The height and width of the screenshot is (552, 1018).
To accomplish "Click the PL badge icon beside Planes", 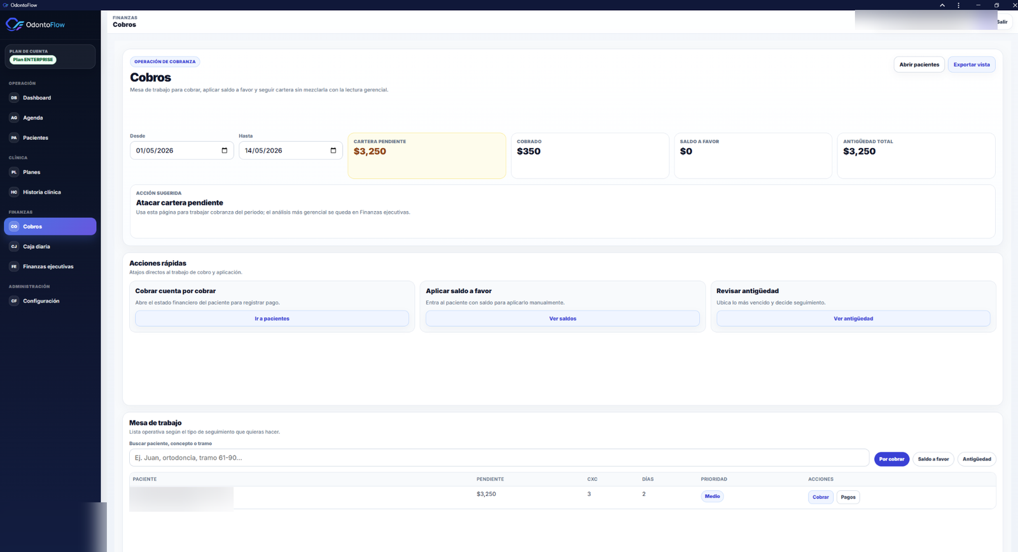I will pyautogui.click(x=14, y=172).
